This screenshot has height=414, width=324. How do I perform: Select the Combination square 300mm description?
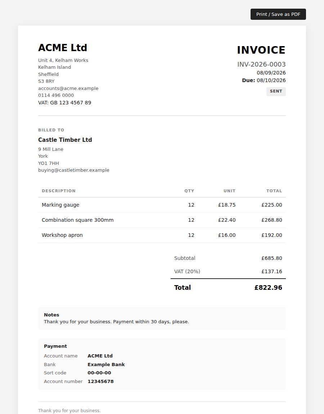point(78,220)
